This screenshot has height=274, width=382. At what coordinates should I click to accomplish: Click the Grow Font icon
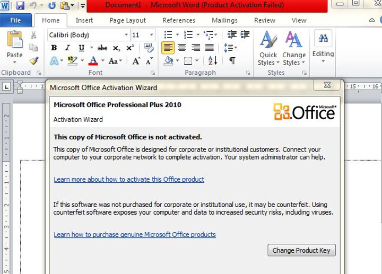(136, 61)
